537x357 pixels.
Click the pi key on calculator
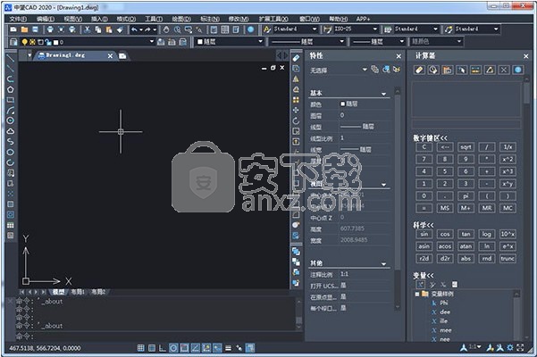coord(465,195)
